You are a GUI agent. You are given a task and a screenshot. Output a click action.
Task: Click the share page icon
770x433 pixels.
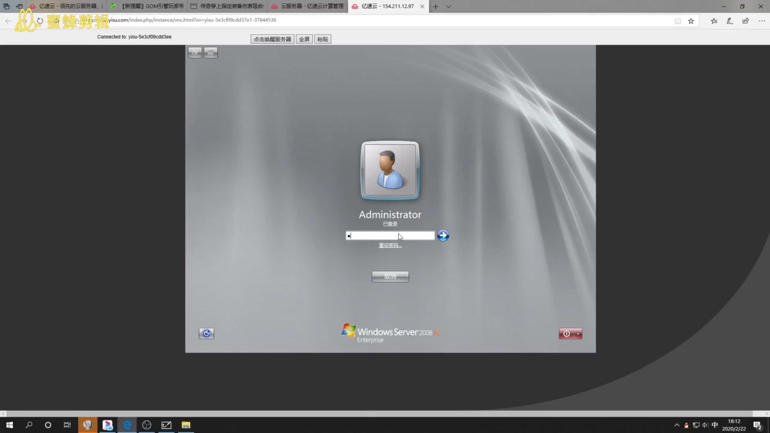(x=745, y=21)
